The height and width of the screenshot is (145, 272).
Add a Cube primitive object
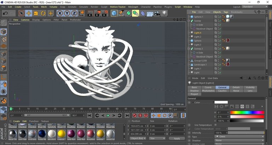click(114, 13)
